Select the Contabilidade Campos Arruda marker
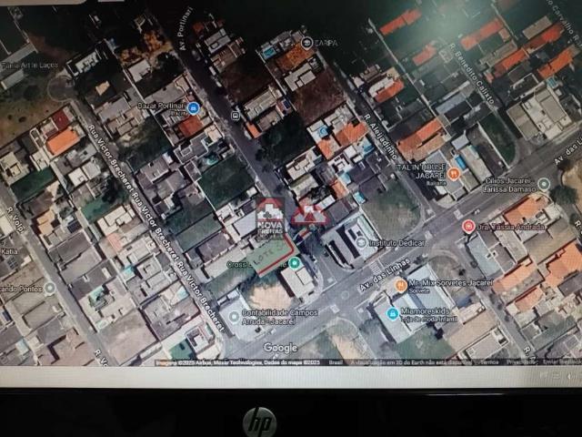The height and width of the screenshot is (437, 582). coord(233,314)
